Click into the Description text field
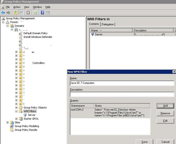 [x=122, y=94]
